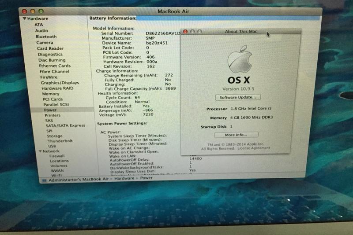The width and height of the screenshot is (353, 235).
Task: Select PCI Cards in sidebar
Action: tap(53, 99)
